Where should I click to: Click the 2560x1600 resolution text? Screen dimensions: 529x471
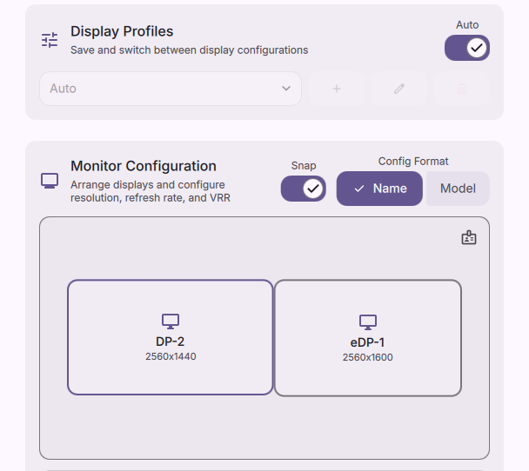[368, 357]
